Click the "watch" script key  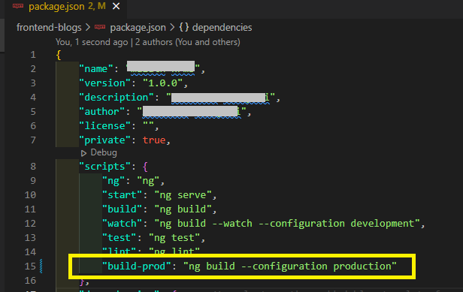coord(123,223)
